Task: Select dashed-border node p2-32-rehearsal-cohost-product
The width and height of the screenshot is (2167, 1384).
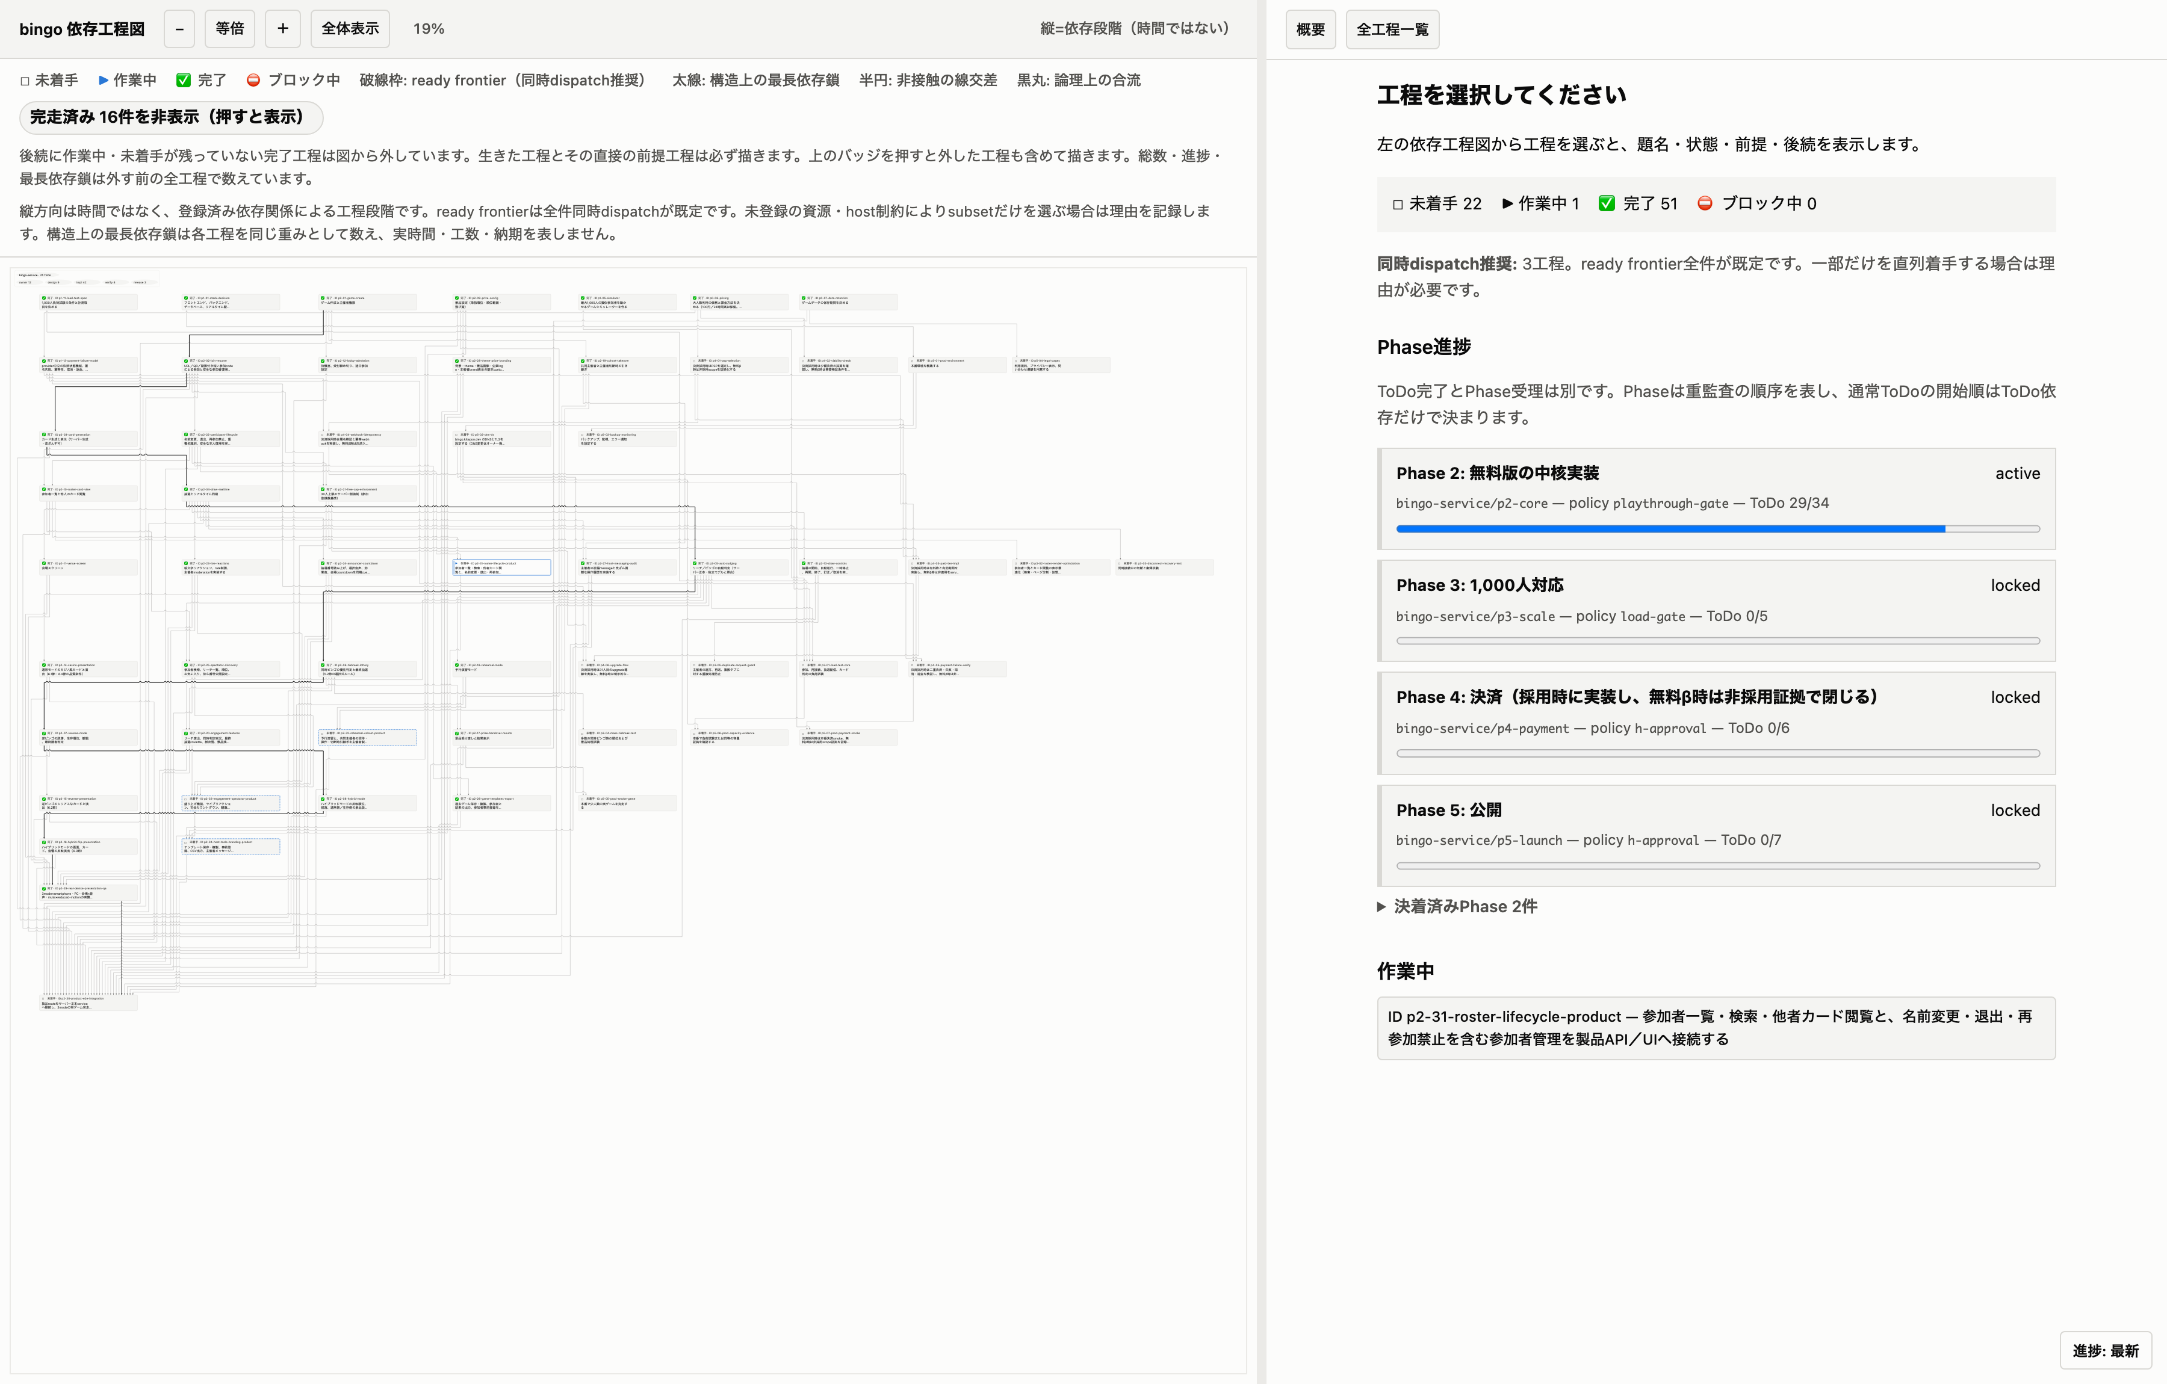Action: coord(367,738)
